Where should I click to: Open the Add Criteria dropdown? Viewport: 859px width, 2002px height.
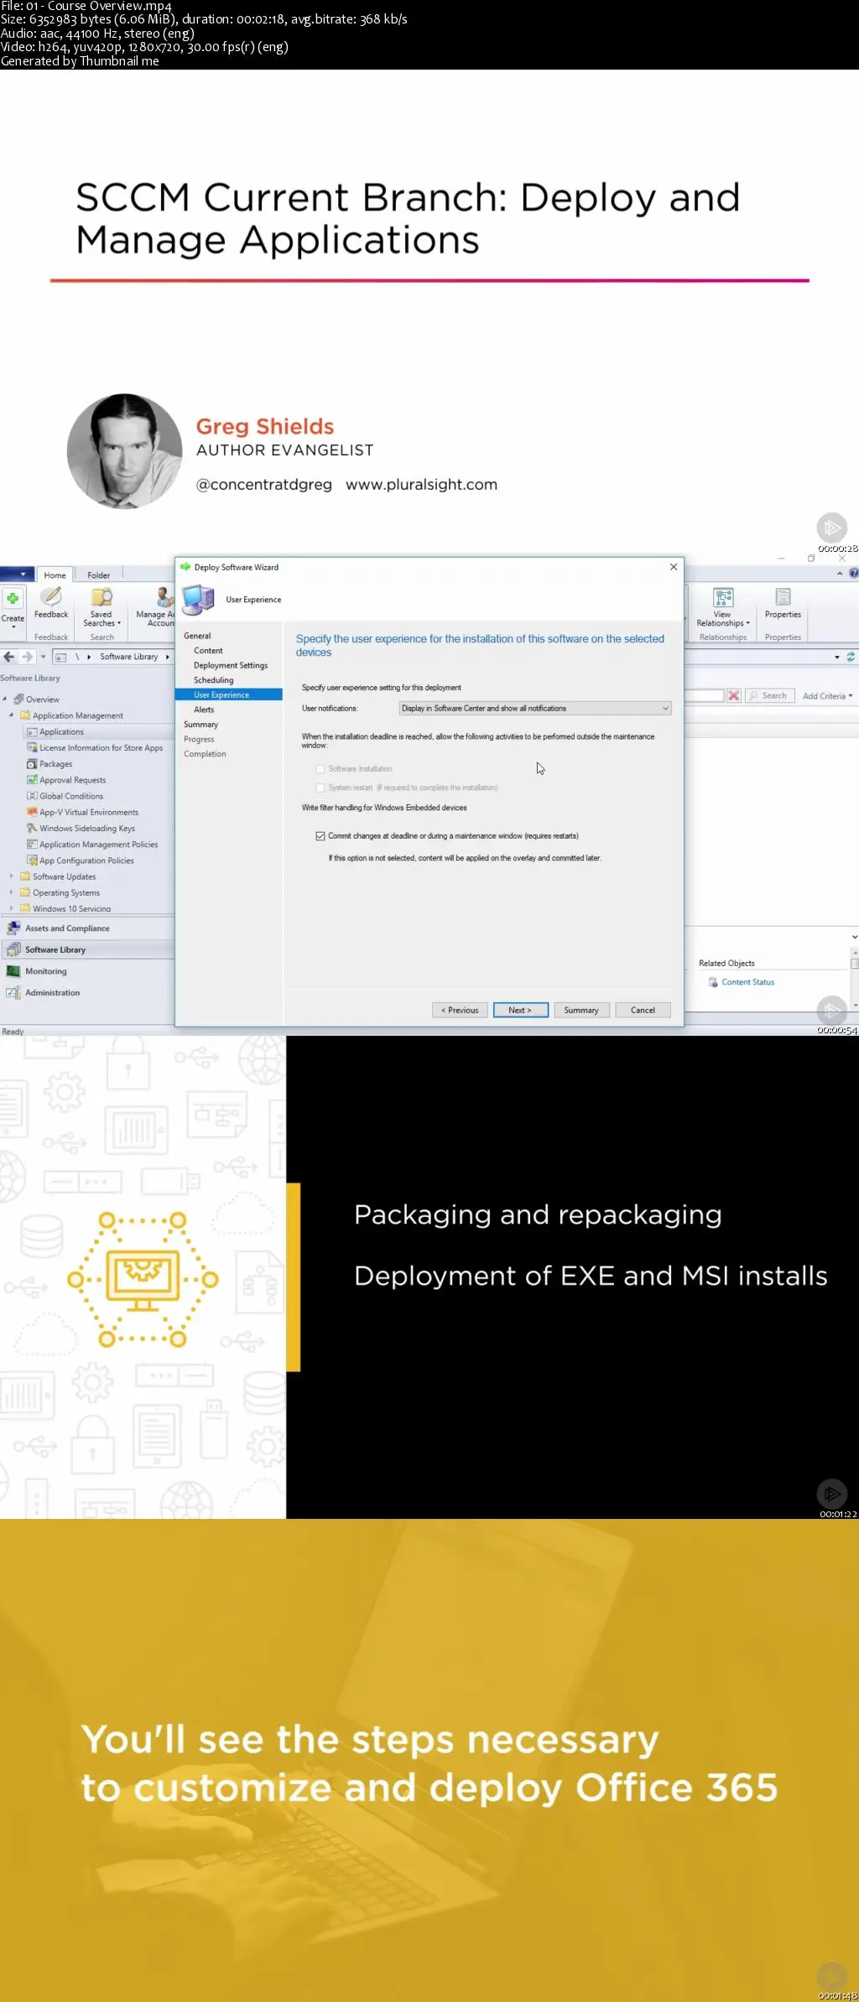(x=827, y=696)
